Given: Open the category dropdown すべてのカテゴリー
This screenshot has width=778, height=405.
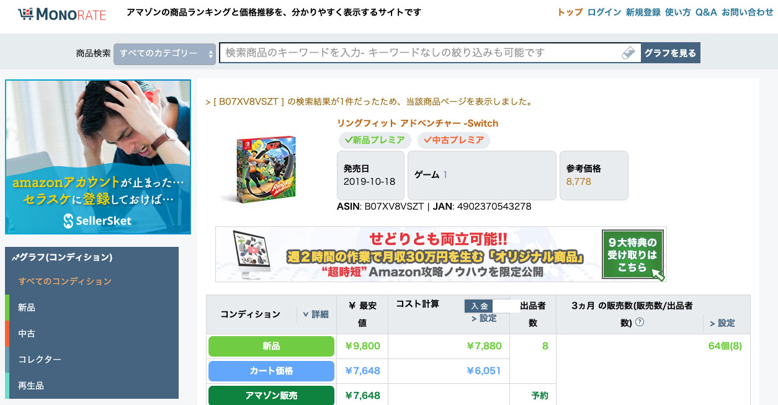Looking at the screenshot, I should 164,53.
